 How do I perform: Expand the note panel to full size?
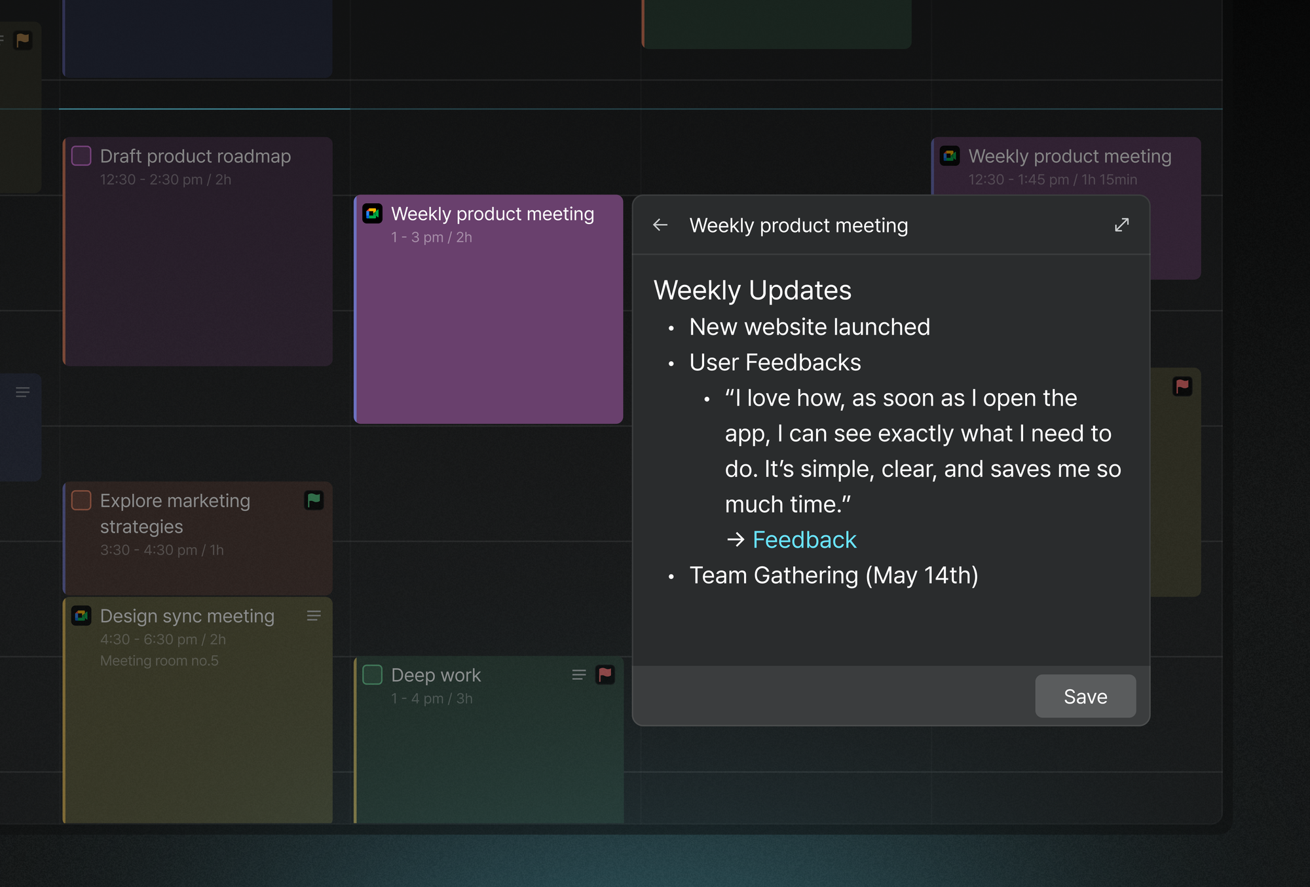1121,225
